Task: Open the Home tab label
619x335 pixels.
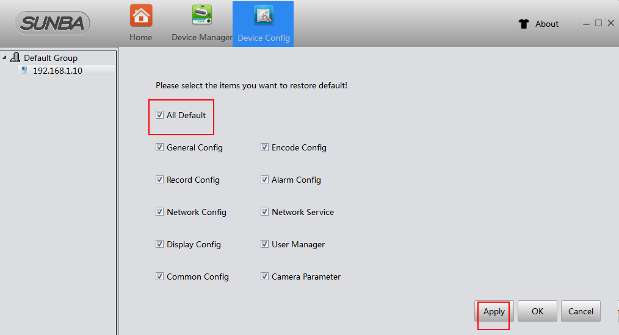Action: click(x=140, y=37)
